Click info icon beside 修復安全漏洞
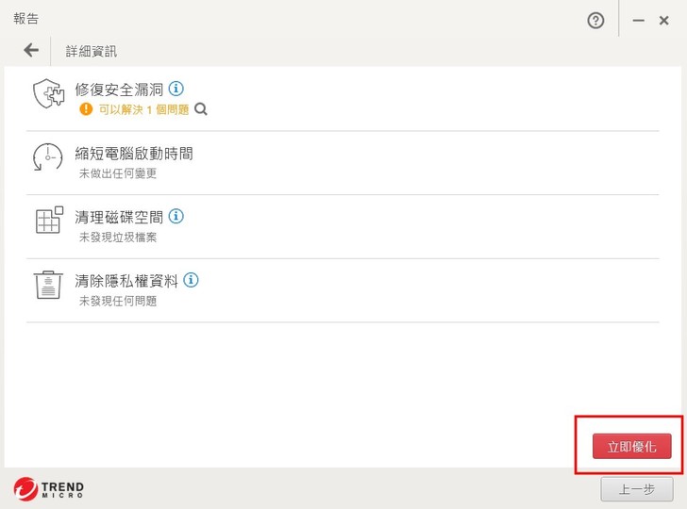 point(176,89)
